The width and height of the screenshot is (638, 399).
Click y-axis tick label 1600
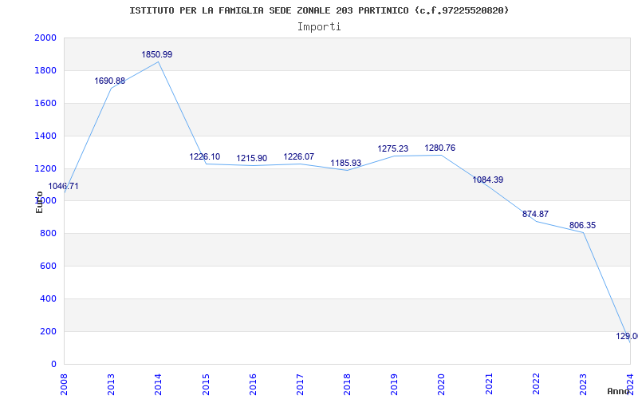pos(45,104)
